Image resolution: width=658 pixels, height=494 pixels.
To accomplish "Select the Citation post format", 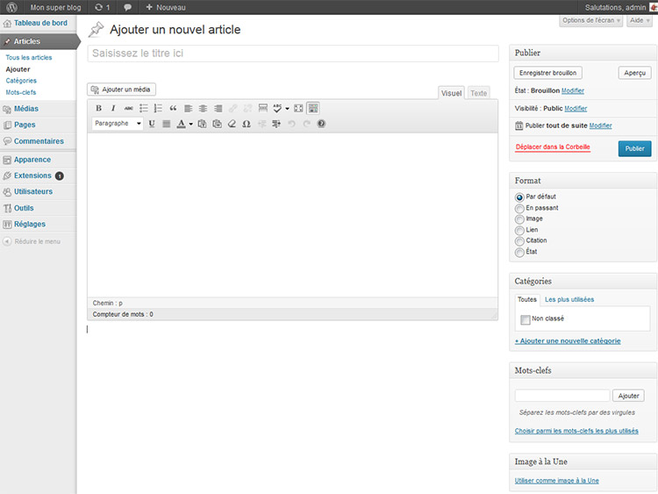I will [x=519, y=241].
